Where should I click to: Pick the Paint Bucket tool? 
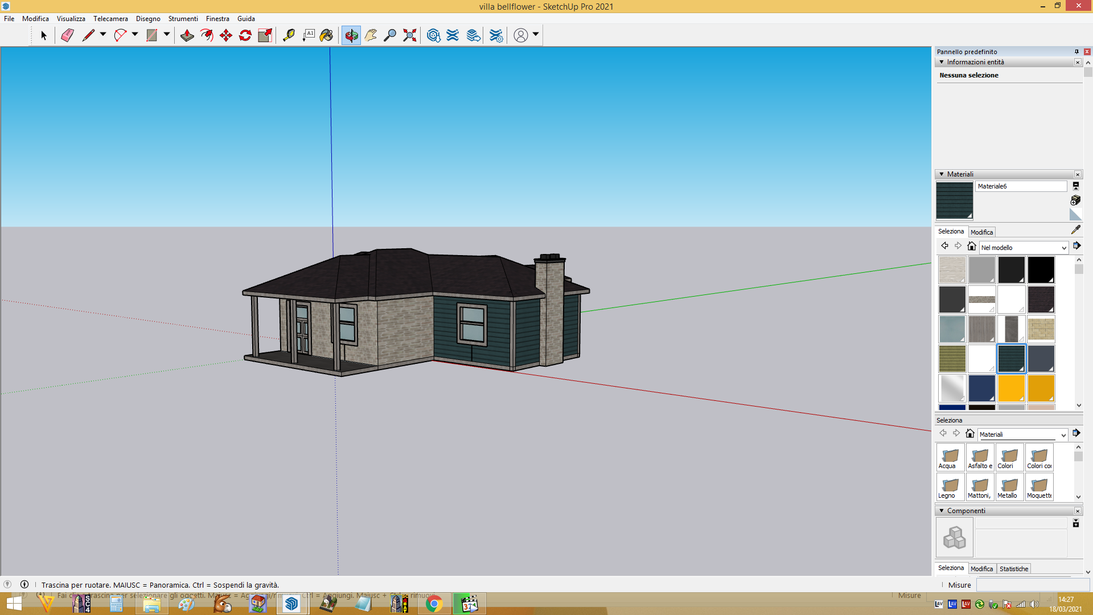[326, 35]
